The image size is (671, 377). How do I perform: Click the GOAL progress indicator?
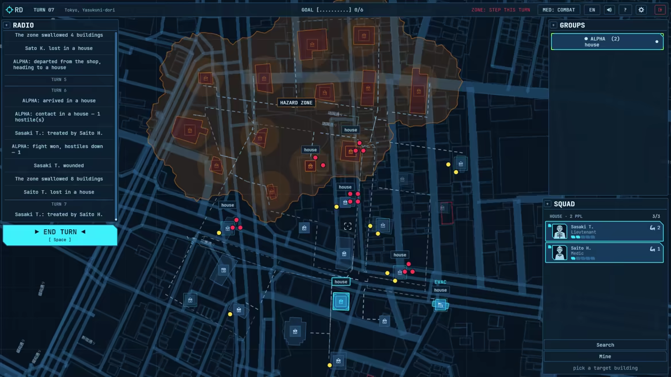(332, 10)
